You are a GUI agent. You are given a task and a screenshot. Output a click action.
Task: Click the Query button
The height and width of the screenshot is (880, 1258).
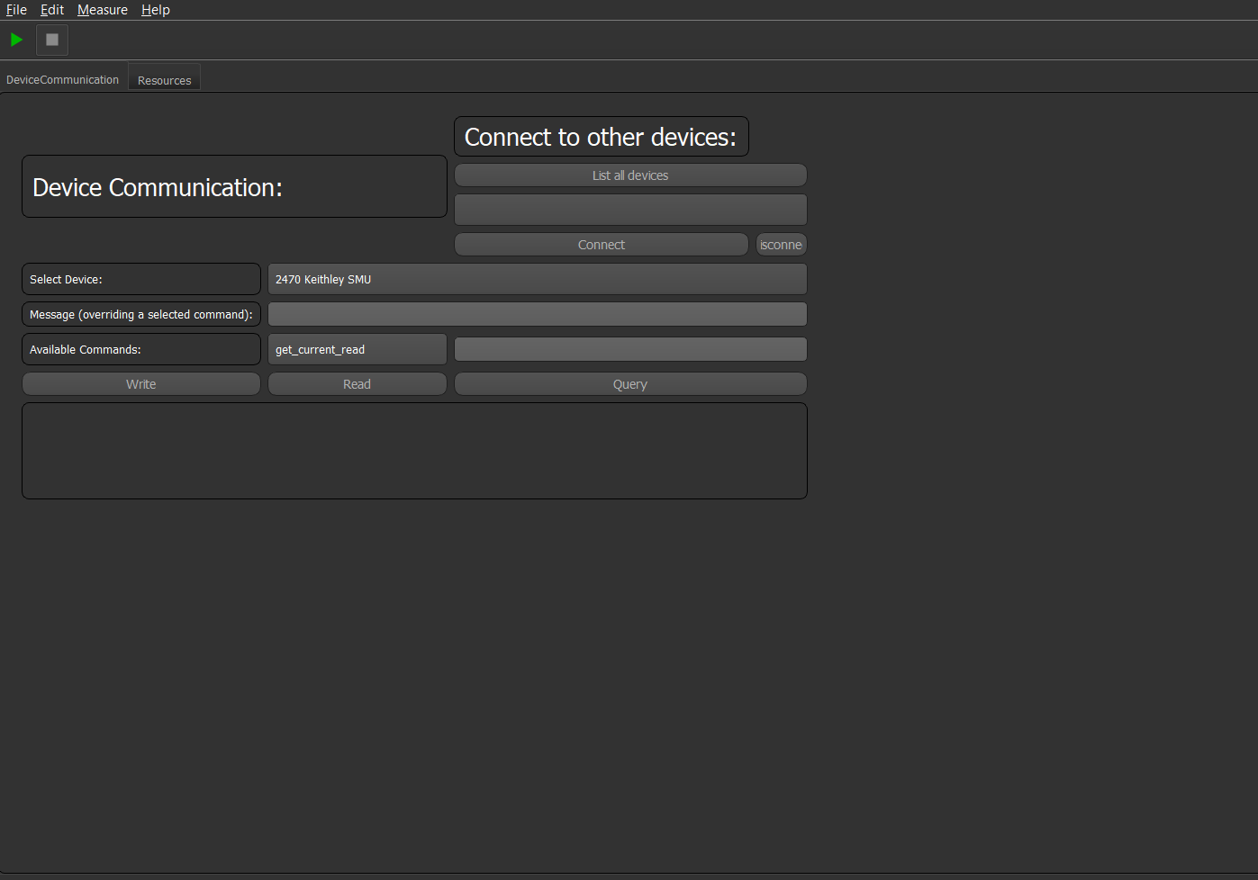[x=630, y=384]
